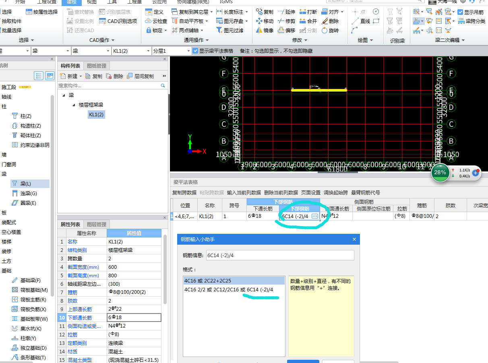Toggle 显示吊筋 checkbox

pos(461,12)
